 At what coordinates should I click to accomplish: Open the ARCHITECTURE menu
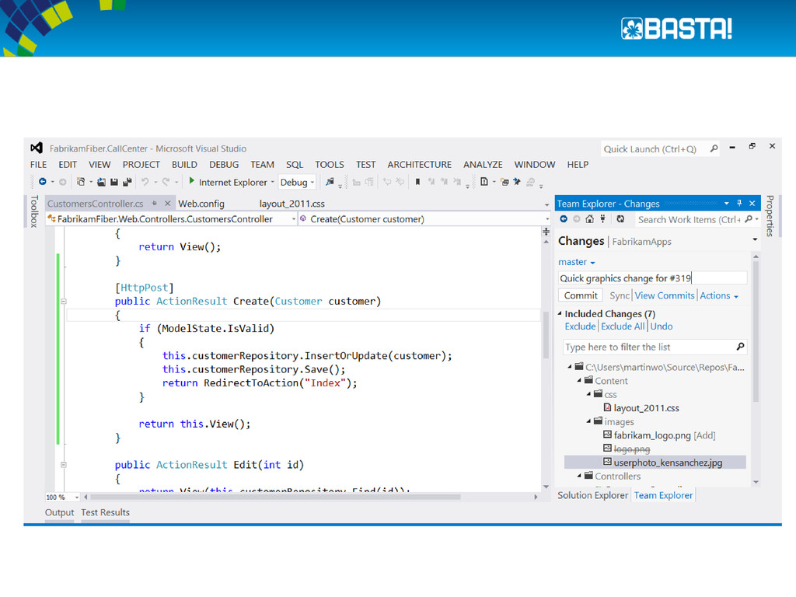419,165
